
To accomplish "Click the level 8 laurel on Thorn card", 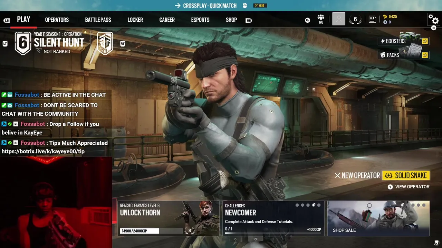I will [189, 230].
